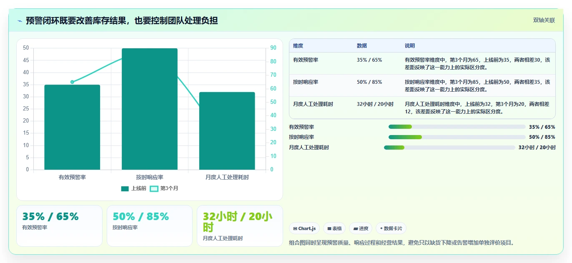
Task: Click the right axis value 90
Action: click(x=273, y=48)
